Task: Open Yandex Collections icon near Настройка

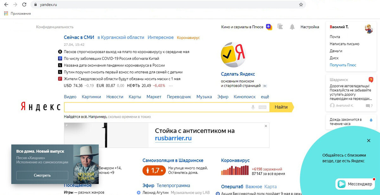Action: click(280, 27)
